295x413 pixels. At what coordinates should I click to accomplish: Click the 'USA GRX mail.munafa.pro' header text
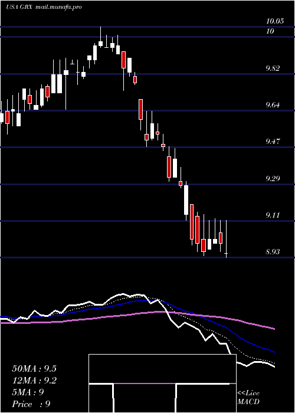(x=44, y=7)
